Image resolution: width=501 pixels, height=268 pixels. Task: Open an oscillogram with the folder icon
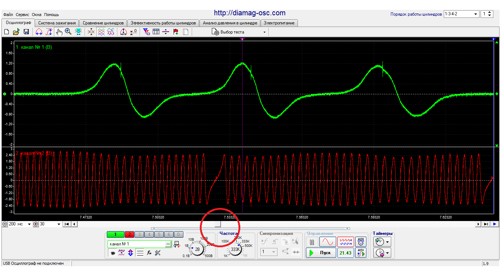point(16,32)
